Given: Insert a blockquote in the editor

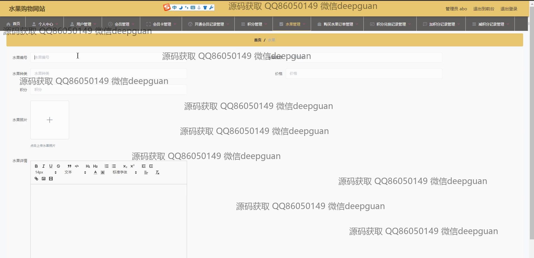Looking at the screenshot, I should (x=69, y=166).
